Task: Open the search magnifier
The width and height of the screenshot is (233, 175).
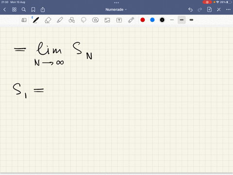Action: pos(24,10)
